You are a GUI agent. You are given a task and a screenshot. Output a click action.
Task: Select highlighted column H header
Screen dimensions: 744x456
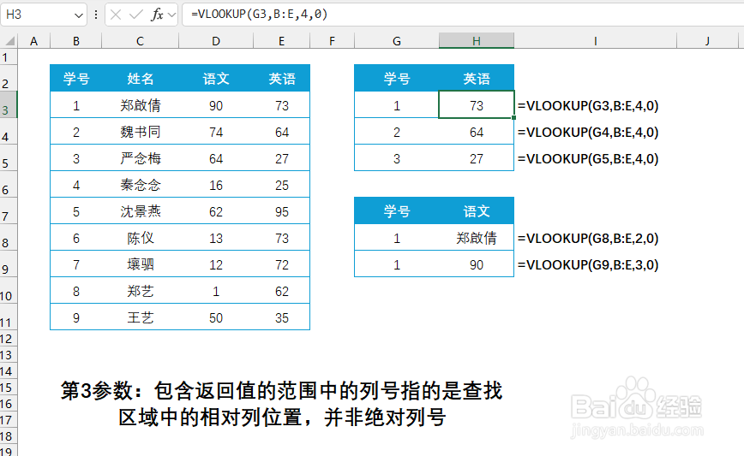coord(477,41)
